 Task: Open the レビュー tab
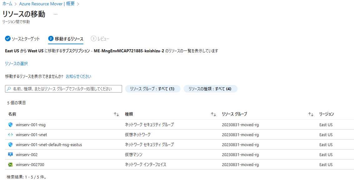click(x=100, y=39)
